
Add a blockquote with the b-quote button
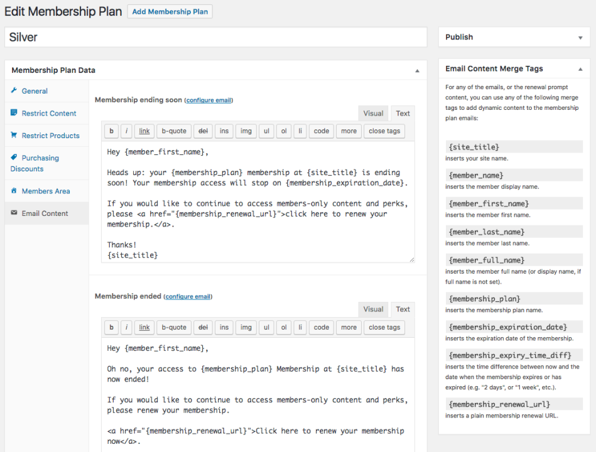click(x=173, y=131)
